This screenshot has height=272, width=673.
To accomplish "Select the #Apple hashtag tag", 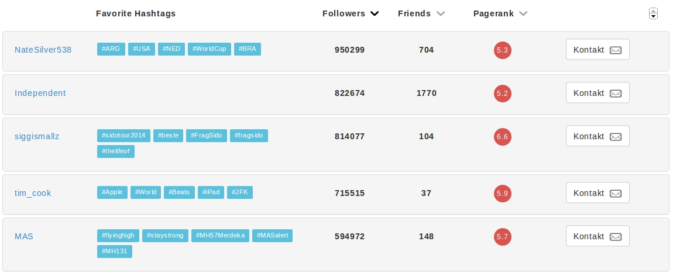I will (x=112, y=192).
